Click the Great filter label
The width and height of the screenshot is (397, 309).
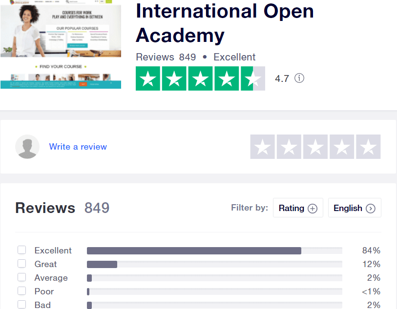(x=45, y=264)
